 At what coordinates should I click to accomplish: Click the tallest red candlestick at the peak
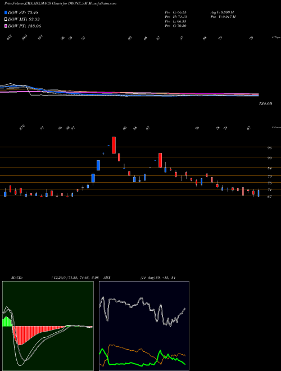(114, 145)
